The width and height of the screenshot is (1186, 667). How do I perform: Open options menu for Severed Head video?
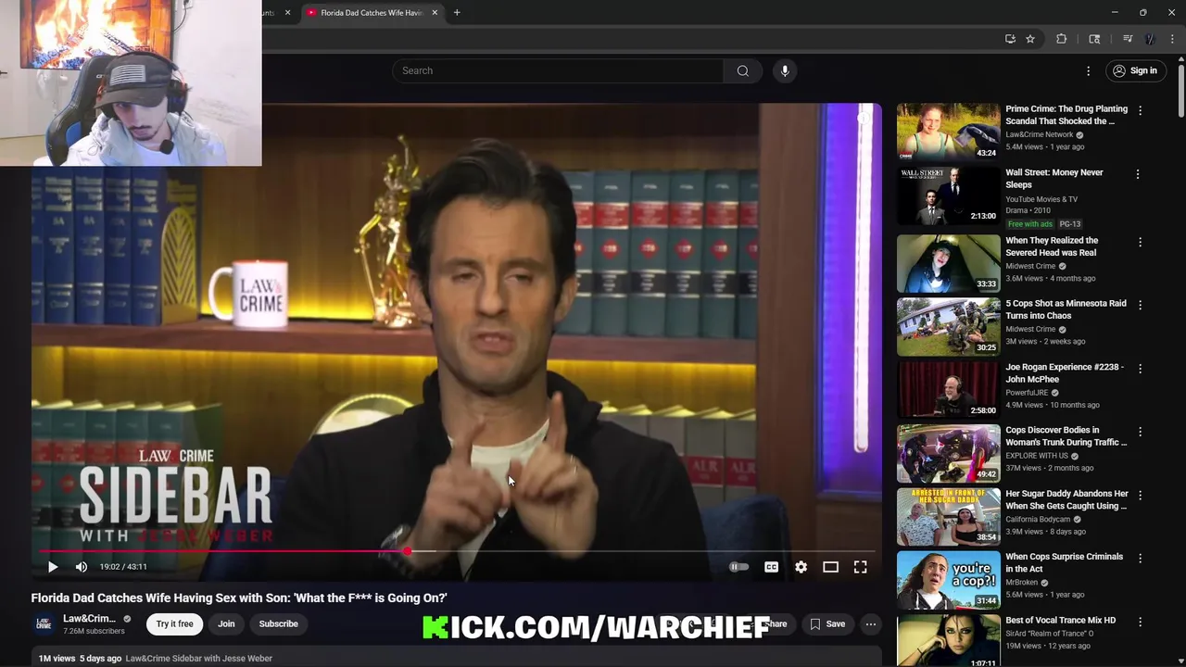(x=1140, y=242)
